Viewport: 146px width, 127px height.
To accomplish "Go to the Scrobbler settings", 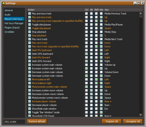I will point(9,32).
